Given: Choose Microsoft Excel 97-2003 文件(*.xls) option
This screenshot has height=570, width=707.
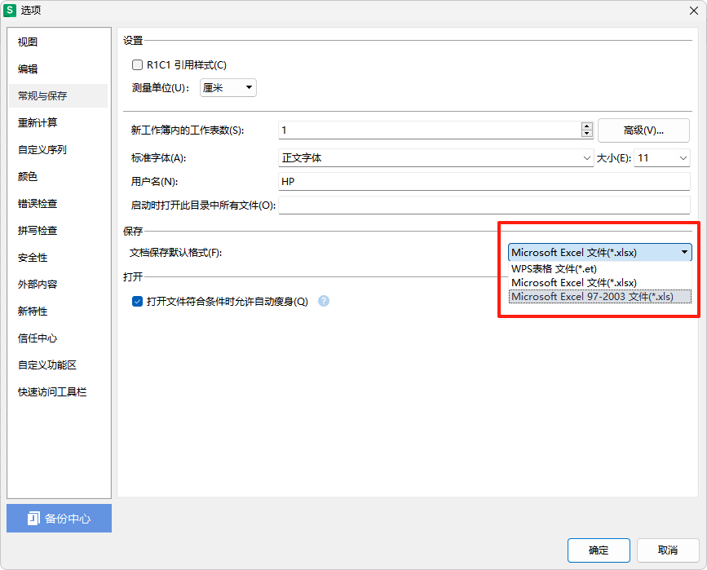Looking at the screenshot, I should (599, 297).
